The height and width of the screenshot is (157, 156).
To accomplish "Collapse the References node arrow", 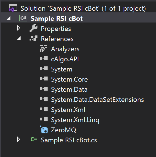I will pos(19,38).
